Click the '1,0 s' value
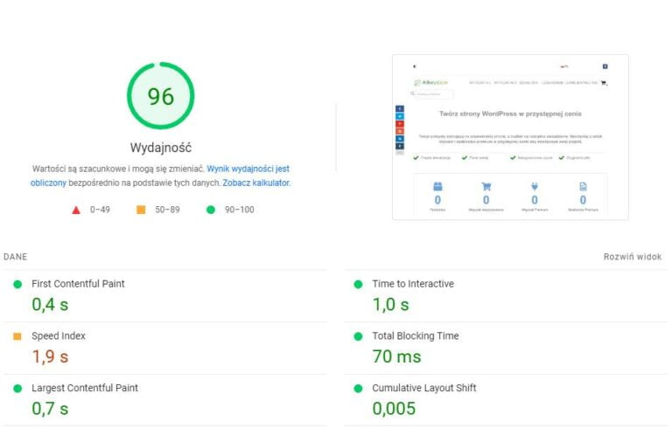672x428 pixels. point(391,305)
